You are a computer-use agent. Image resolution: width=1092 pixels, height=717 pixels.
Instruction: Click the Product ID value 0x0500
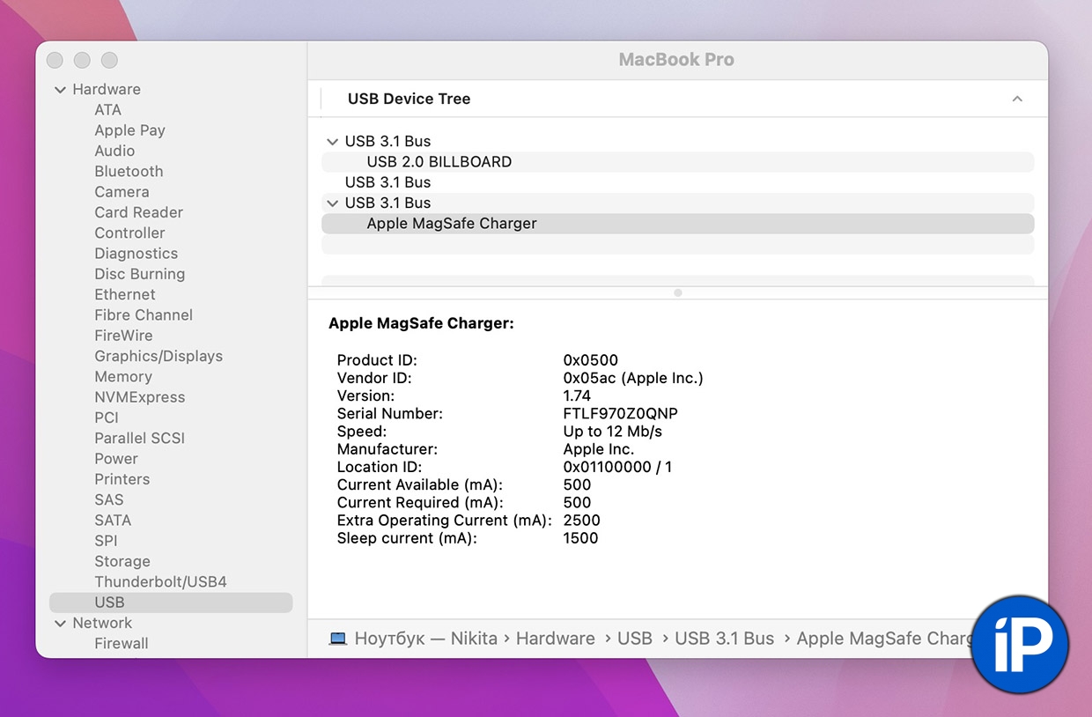point(591,360)
